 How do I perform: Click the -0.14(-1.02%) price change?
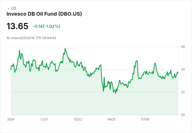[46, 26]
